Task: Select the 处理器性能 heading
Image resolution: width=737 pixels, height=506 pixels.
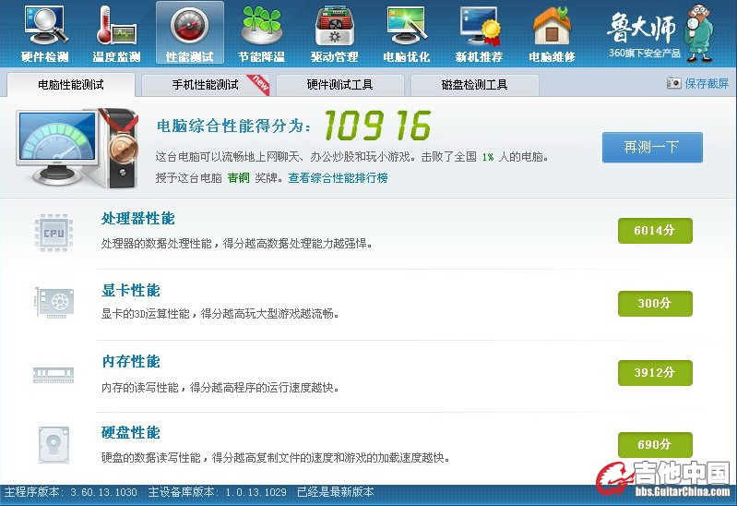Action: click(137, 219)
